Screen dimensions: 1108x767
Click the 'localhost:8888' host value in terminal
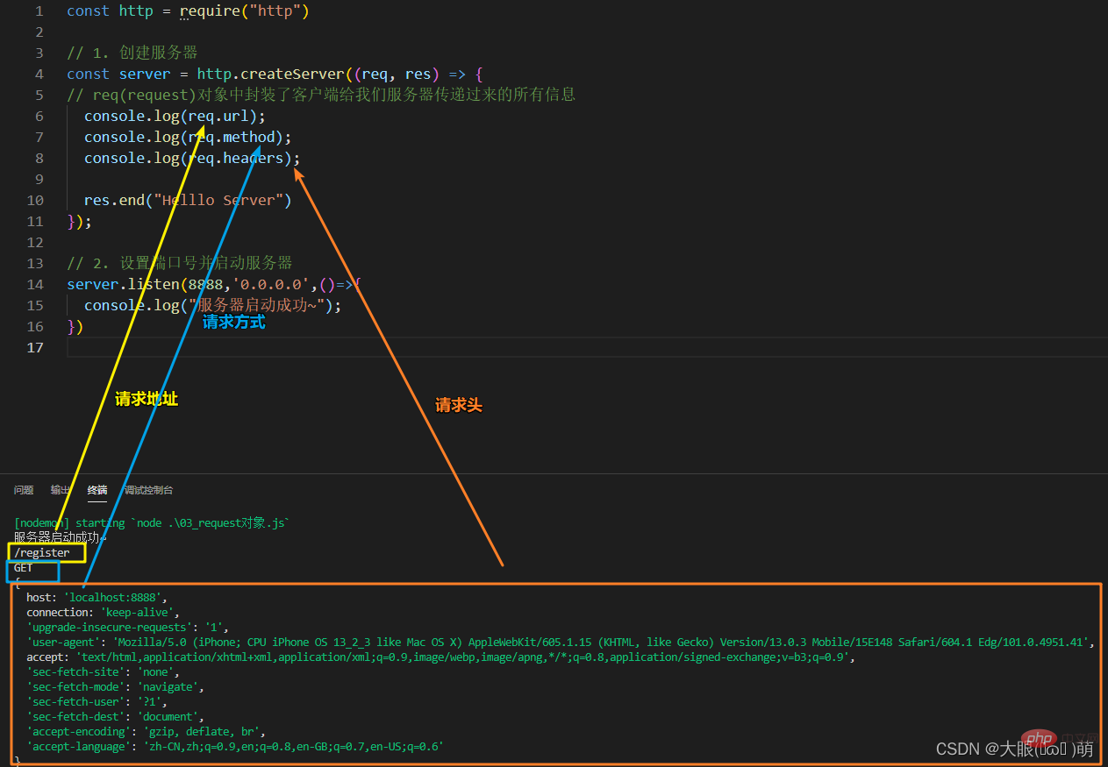click(112, 598)
